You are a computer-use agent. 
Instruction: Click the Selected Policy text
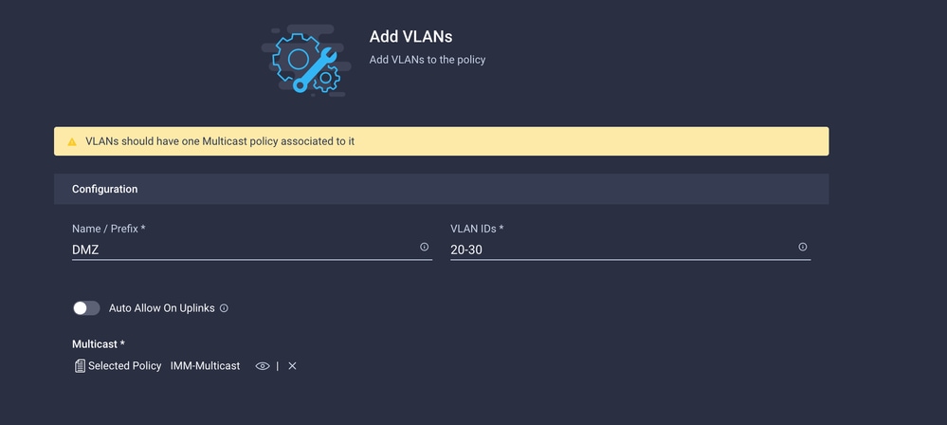[x=125, y=366]
